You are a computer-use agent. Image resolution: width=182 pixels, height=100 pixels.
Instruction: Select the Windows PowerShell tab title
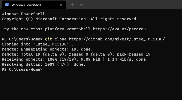pyautogui.click(x=26, y=5)
